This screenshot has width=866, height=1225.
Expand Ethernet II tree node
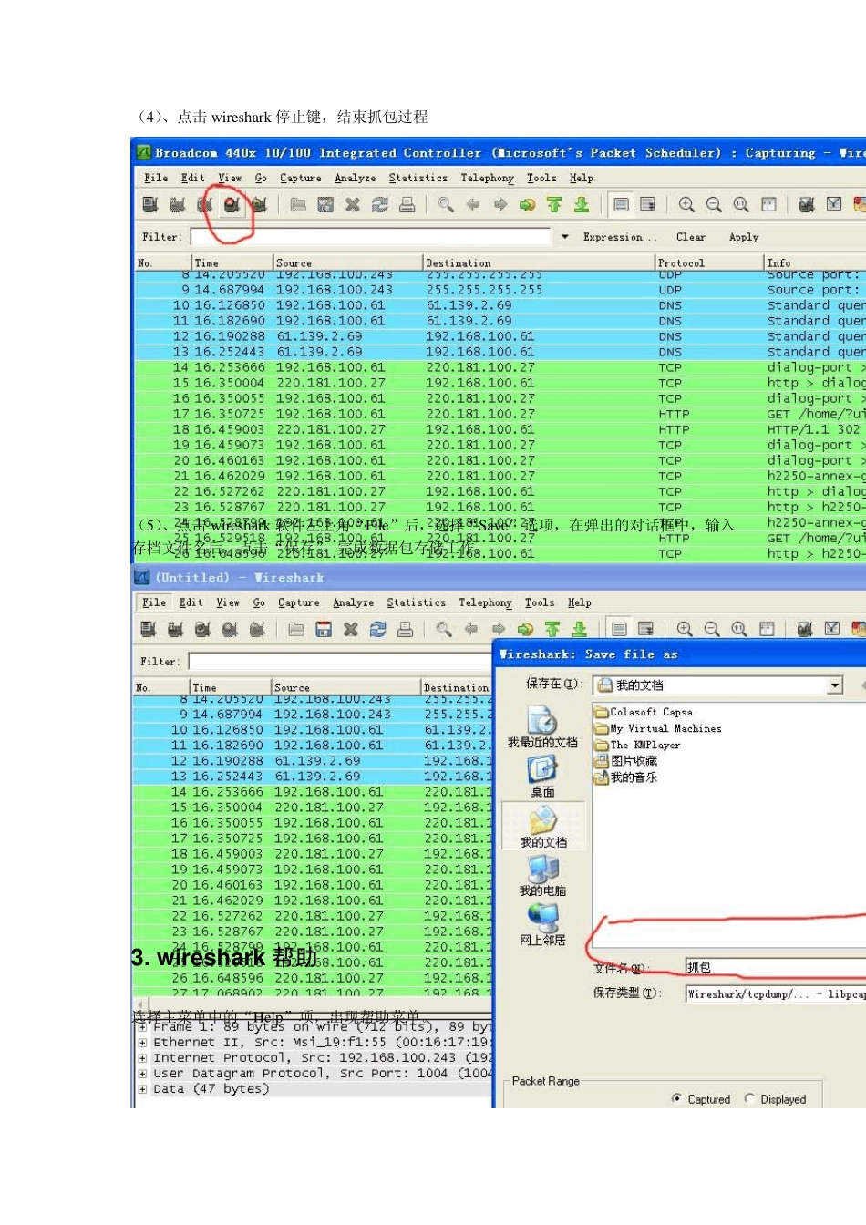click(x=142, y=1043)
